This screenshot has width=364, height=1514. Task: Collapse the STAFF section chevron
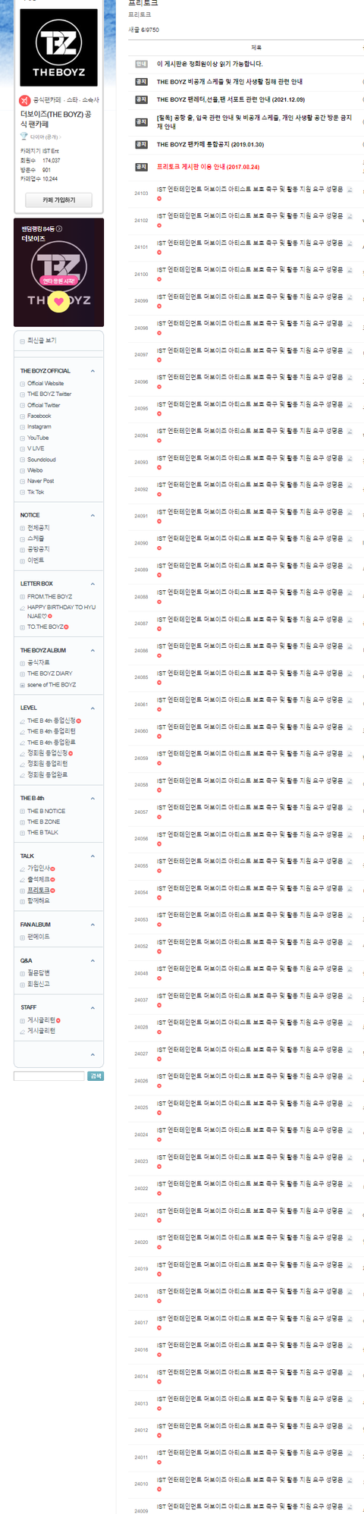point(93,1007)
